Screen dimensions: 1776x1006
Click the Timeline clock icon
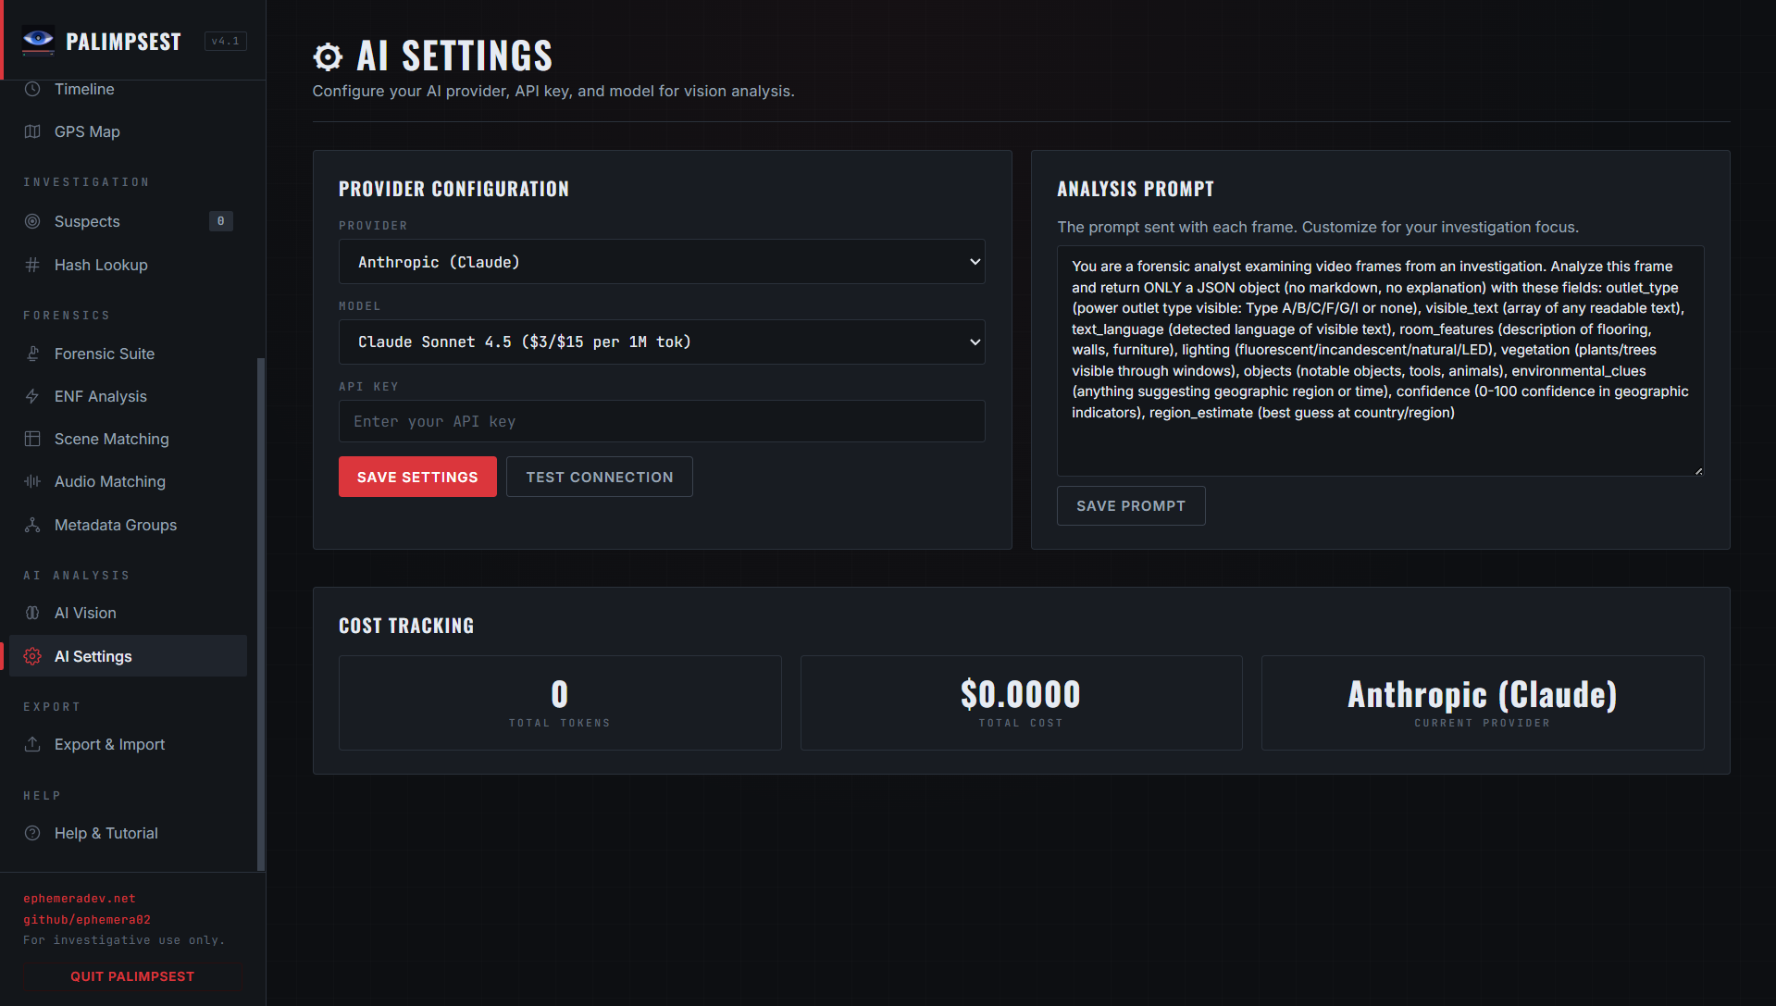(32, 89)
